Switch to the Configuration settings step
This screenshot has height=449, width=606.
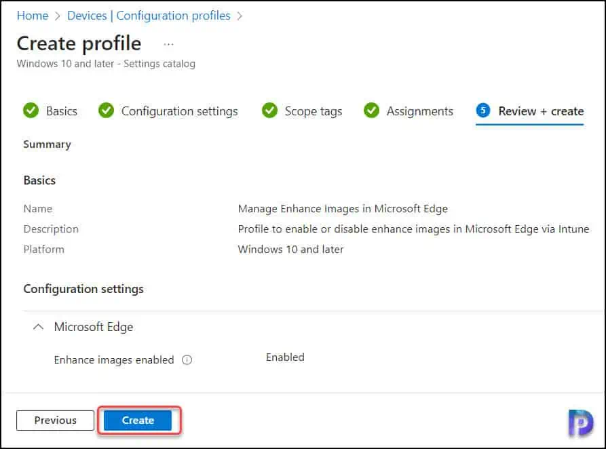click(168, 111)
